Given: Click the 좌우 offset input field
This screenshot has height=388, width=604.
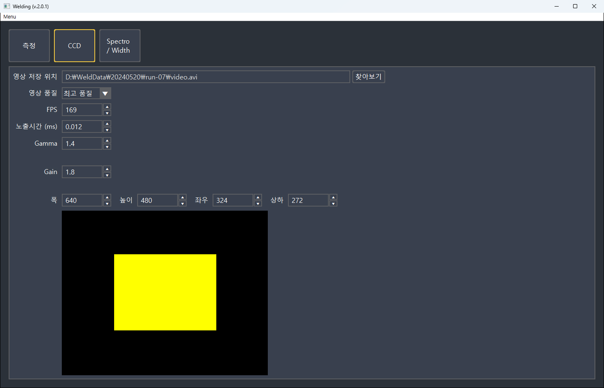Looking at the screenshot, I should pos(233,200).
